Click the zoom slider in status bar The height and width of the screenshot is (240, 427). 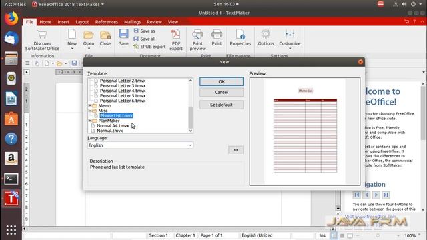pyautogui.click(x=378, y=235)
